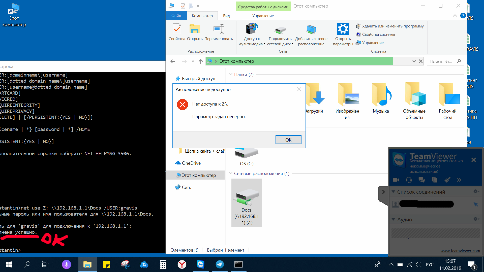
Task: Open Telegram from the taskbar
Action: [x=220, y=264]
